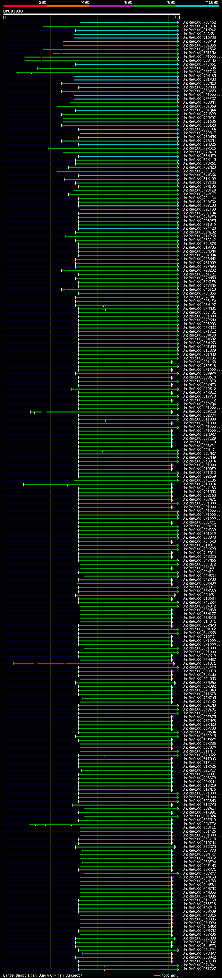
Task: Open hit UniRef100_C1EQL4
Action: click(199, 26)
